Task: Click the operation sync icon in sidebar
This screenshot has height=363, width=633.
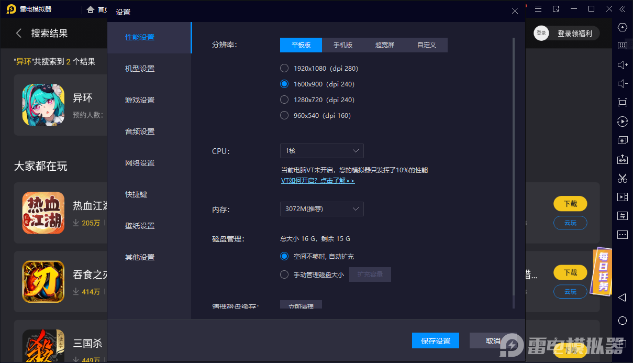Action: [622, 215]
